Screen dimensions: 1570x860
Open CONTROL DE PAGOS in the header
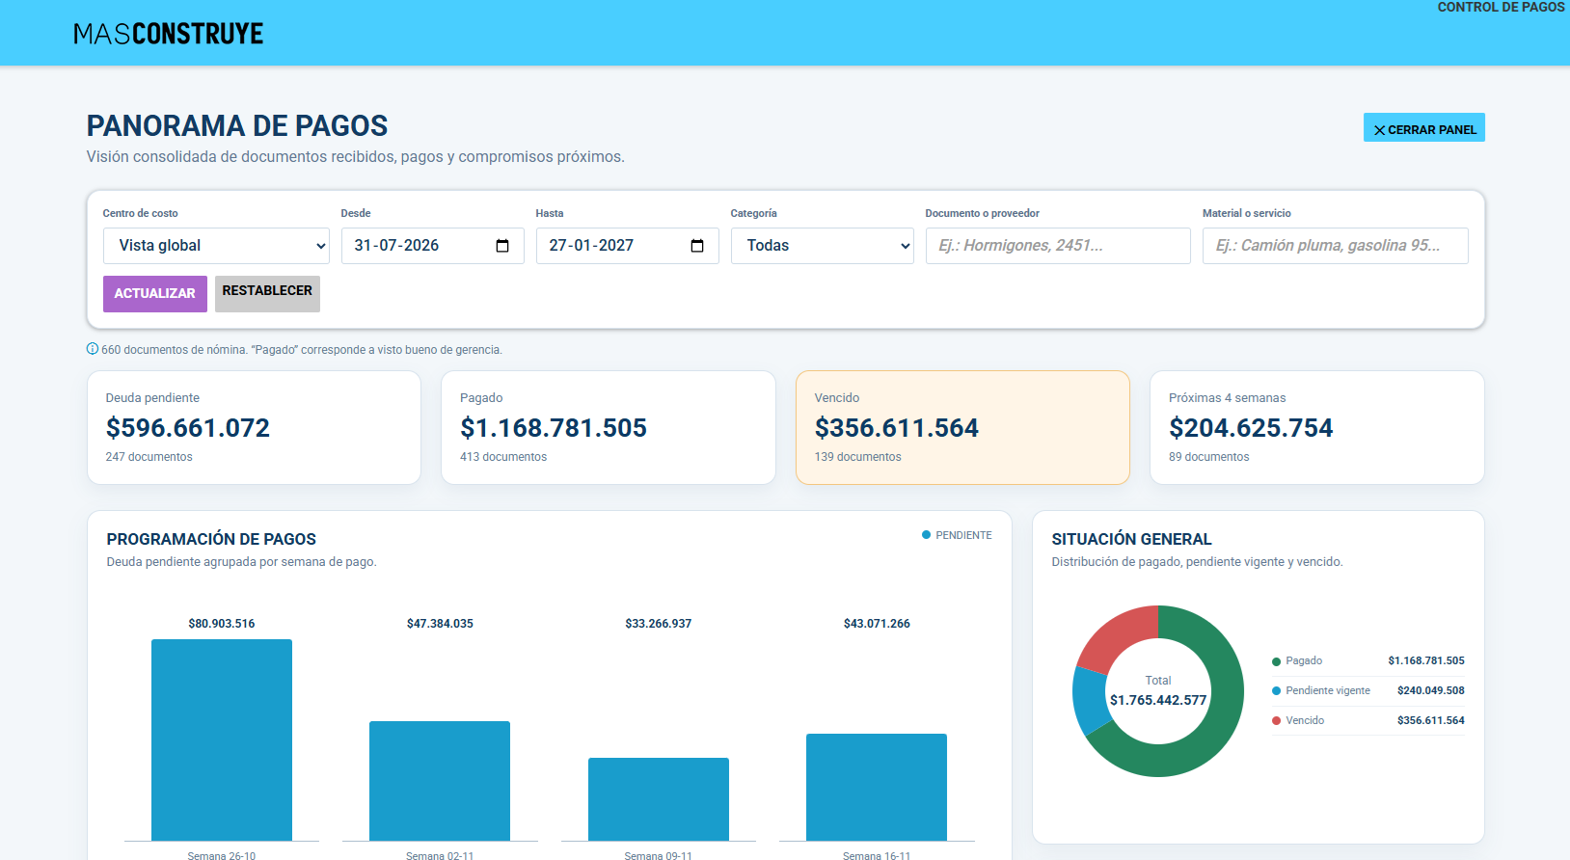1501,8
